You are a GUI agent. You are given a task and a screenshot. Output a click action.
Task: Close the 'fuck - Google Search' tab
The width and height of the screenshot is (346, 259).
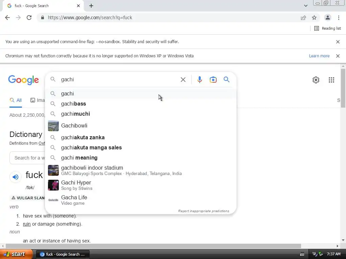coord(78,6)
